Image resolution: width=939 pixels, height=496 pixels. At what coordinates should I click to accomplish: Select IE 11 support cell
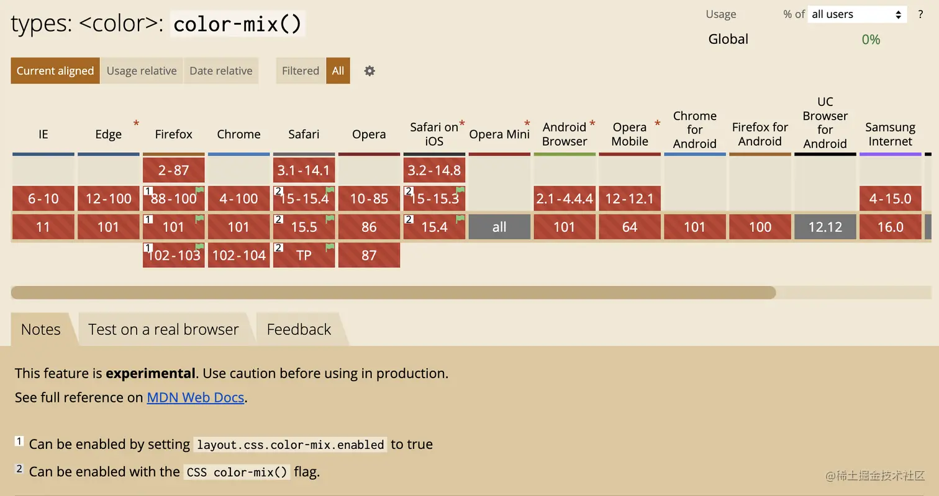point(43,227)
